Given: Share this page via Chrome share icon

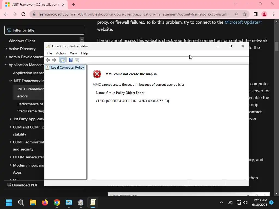Looking at the screenshot, I should pos(236,14).
